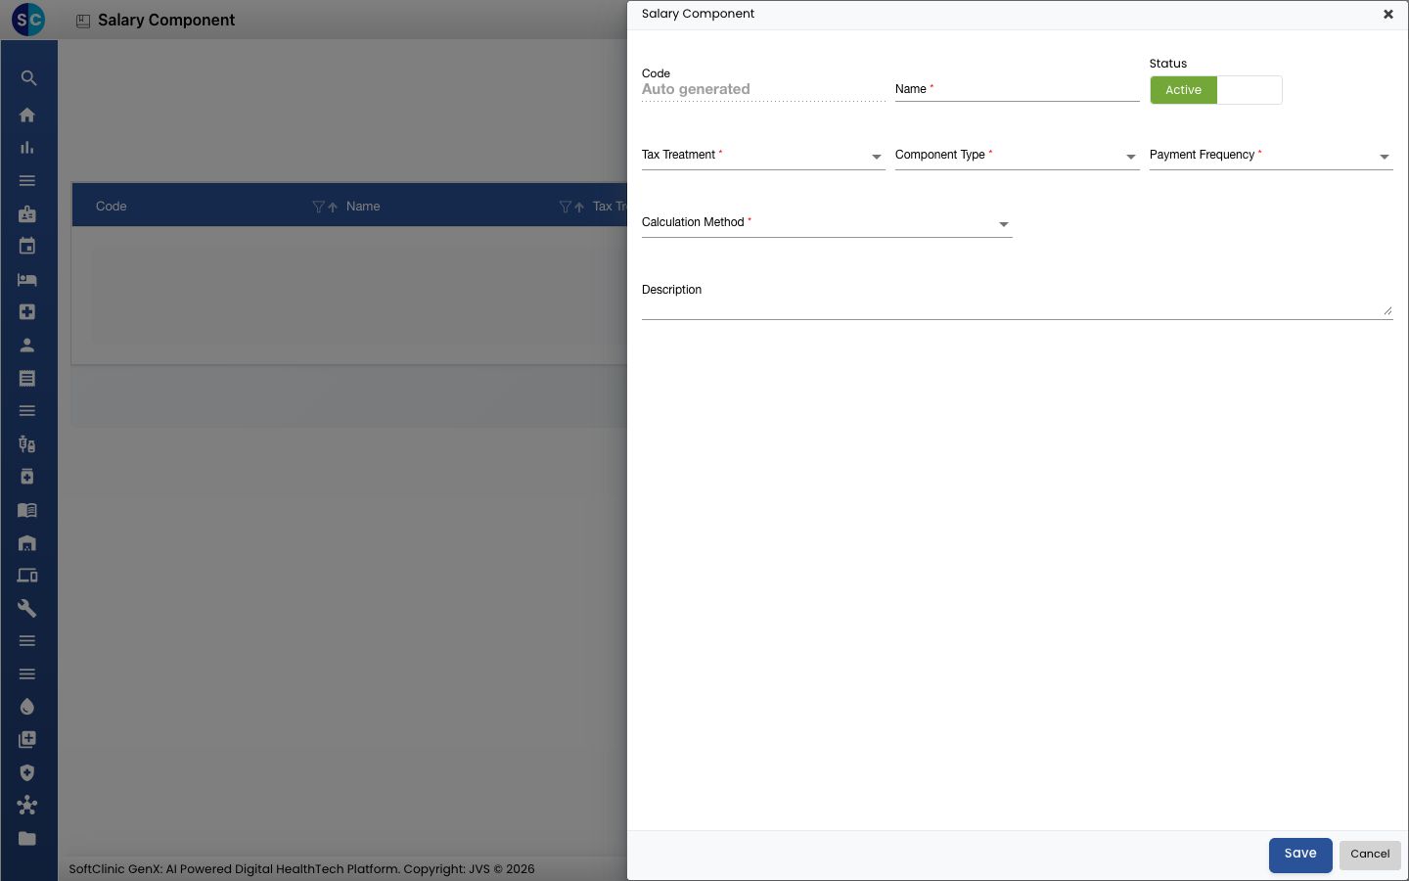Click the SC logo in the top-left corner
Image resolution: width=1409 pixels, height=881 pixels.
coord(28,20)
